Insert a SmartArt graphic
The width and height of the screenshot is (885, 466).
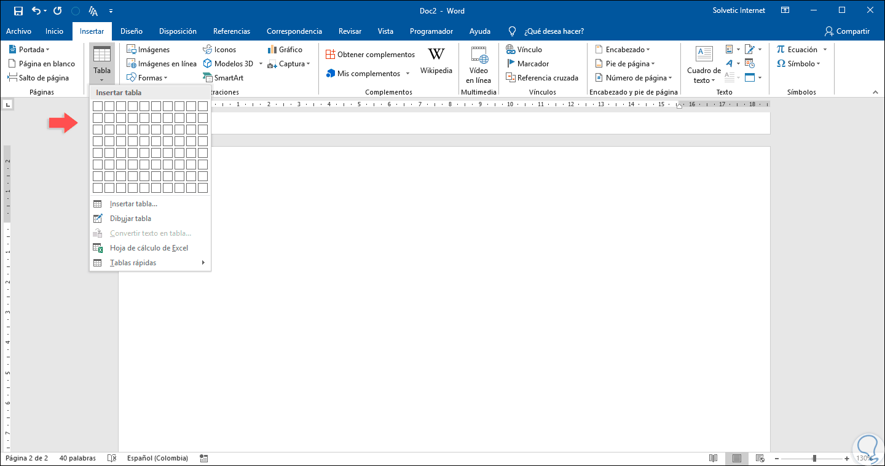[x=223, y=78]
